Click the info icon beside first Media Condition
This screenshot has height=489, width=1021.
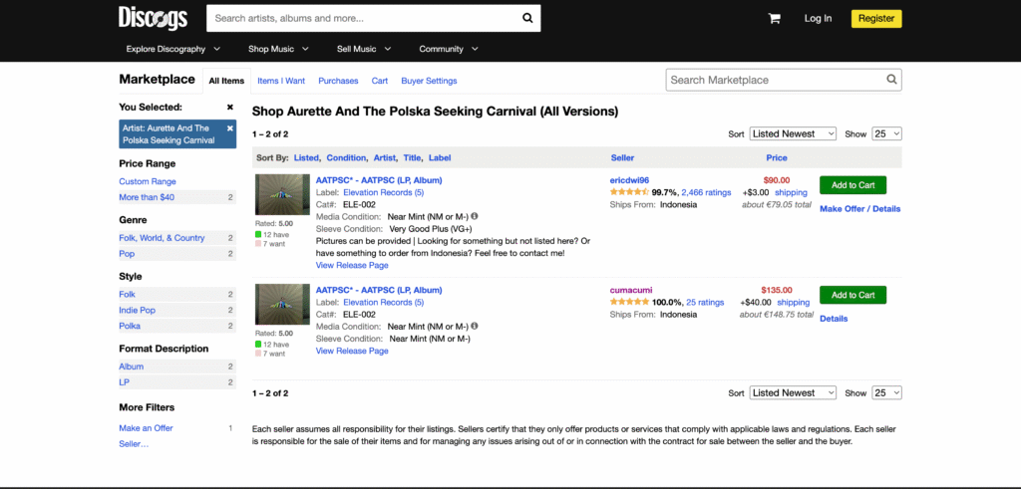(x=475, y=216)
